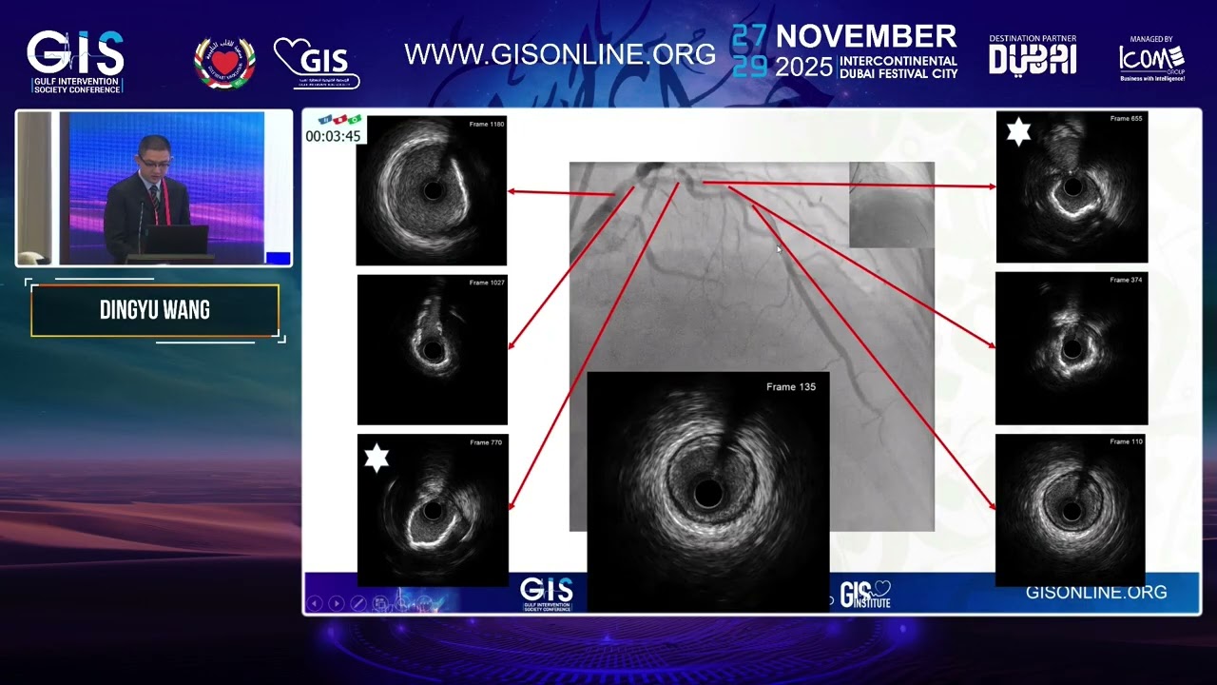The width and height of the screenshot is (1217, 685).
Task: Click the Gulf Intervention Society Conference footer logo
Action: coord(547,594)
